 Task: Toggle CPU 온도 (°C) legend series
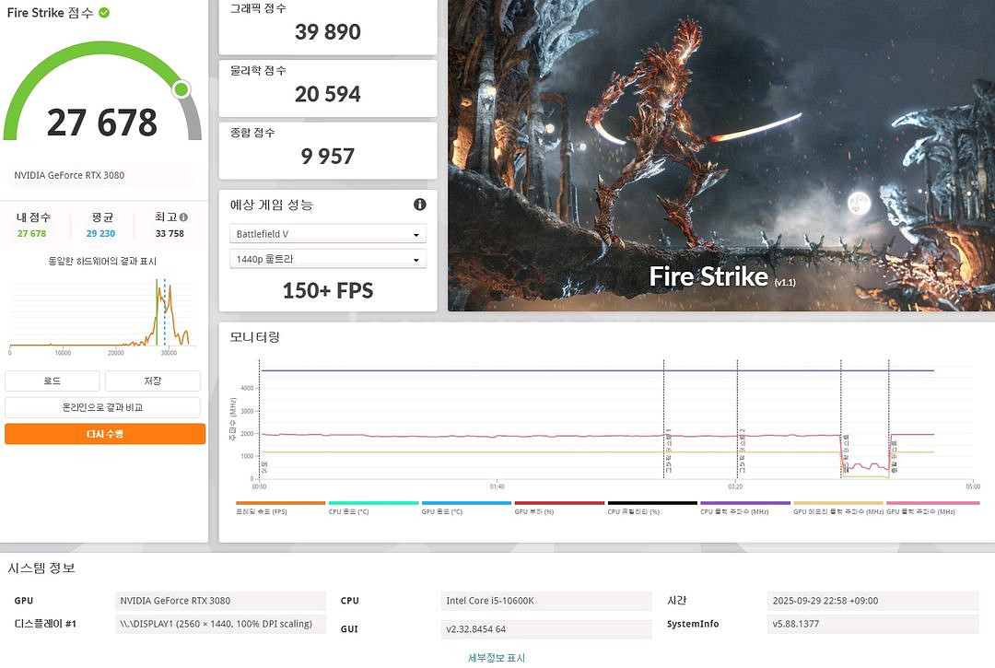tap(373, 508)
